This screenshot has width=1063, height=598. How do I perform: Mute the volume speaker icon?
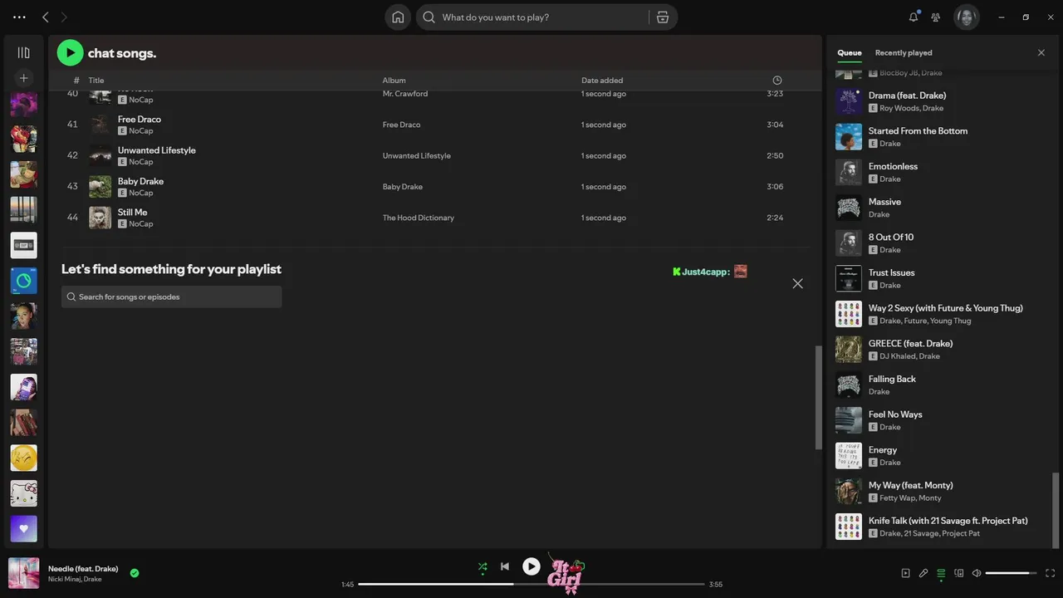pyautogui.click(x=977, y=573)
